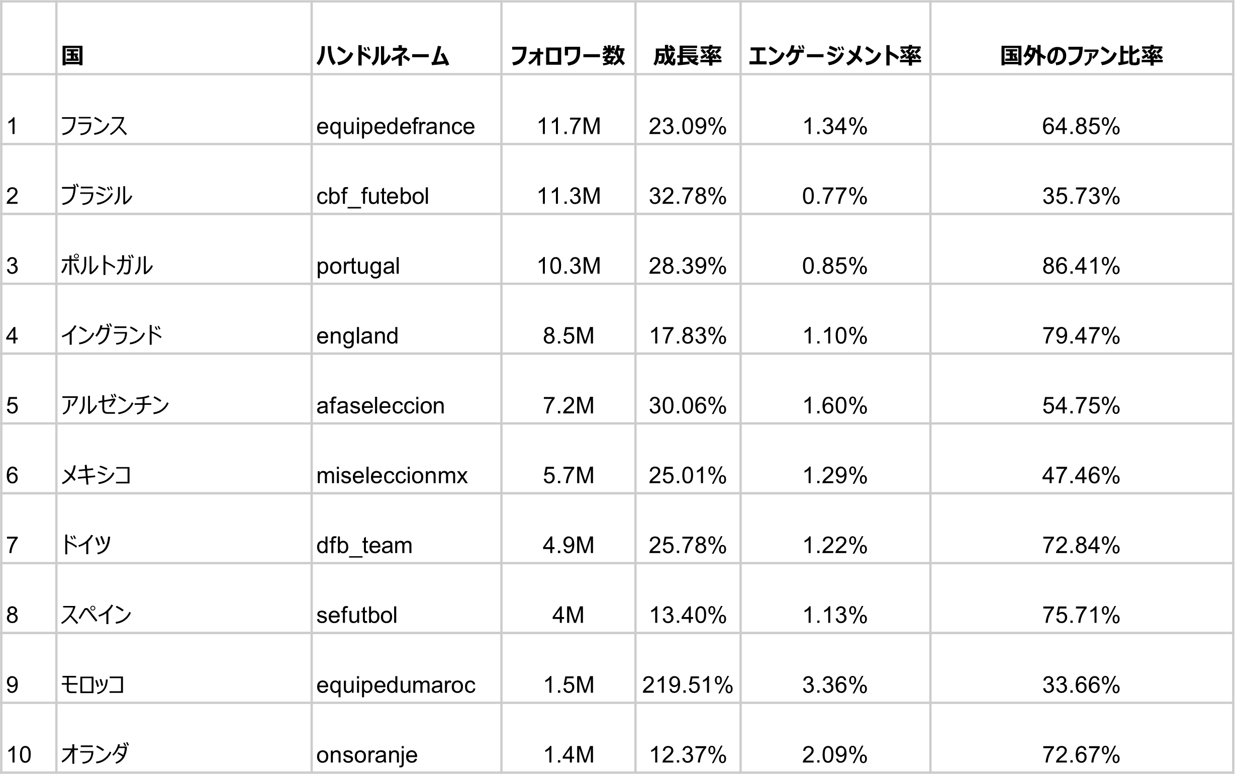Image resolution: width=1236 pixels, height=782 pixels.
Task: Select the ハンドルネーム header cell
Action: (406, 39)
